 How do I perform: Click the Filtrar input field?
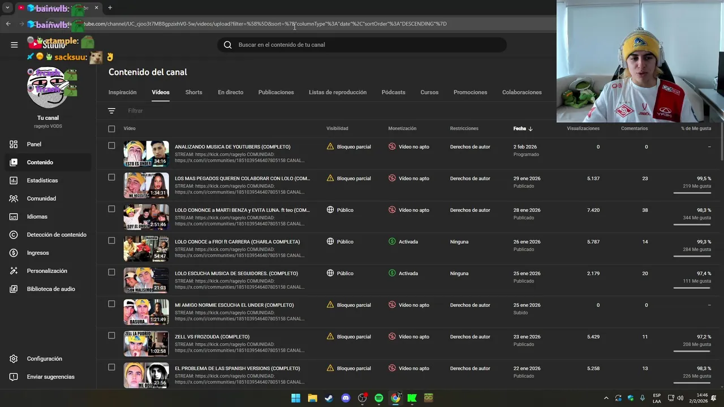point(135,111)
